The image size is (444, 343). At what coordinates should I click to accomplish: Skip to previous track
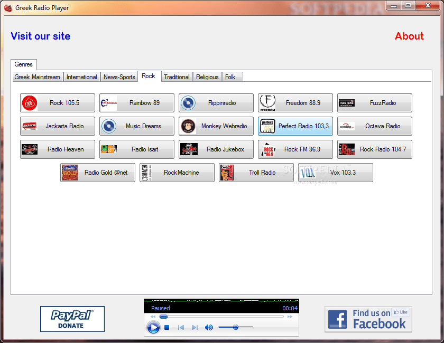click(181, 327)
